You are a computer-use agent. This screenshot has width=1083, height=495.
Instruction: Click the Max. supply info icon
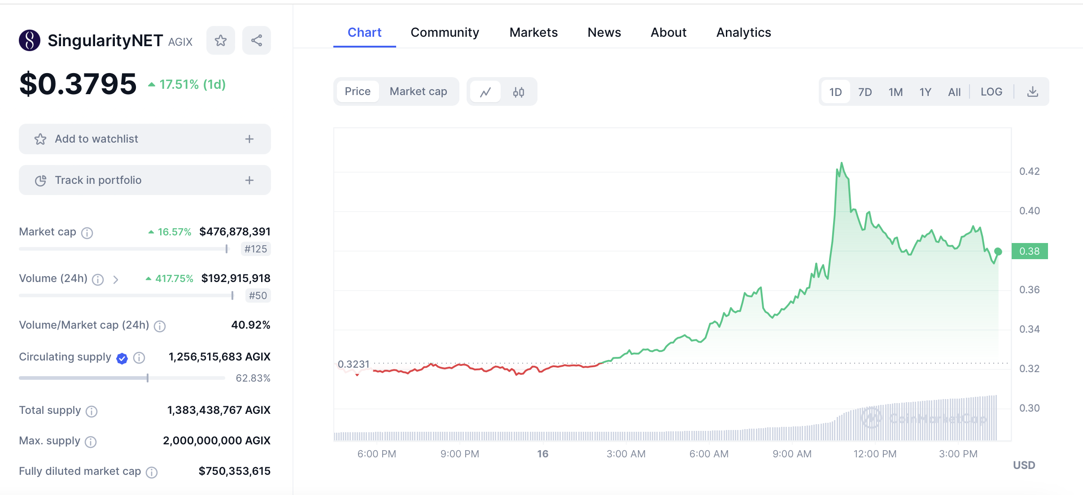(91, 442)
